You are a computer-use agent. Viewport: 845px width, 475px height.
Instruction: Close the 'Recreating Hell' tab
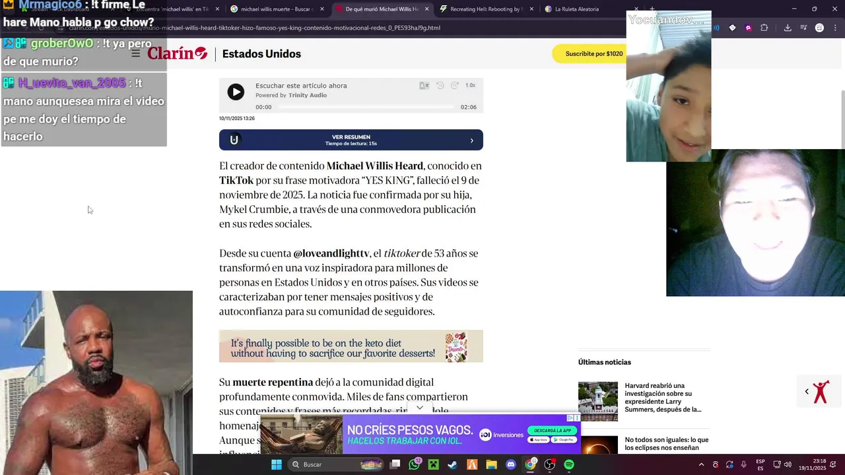point(531,9)
